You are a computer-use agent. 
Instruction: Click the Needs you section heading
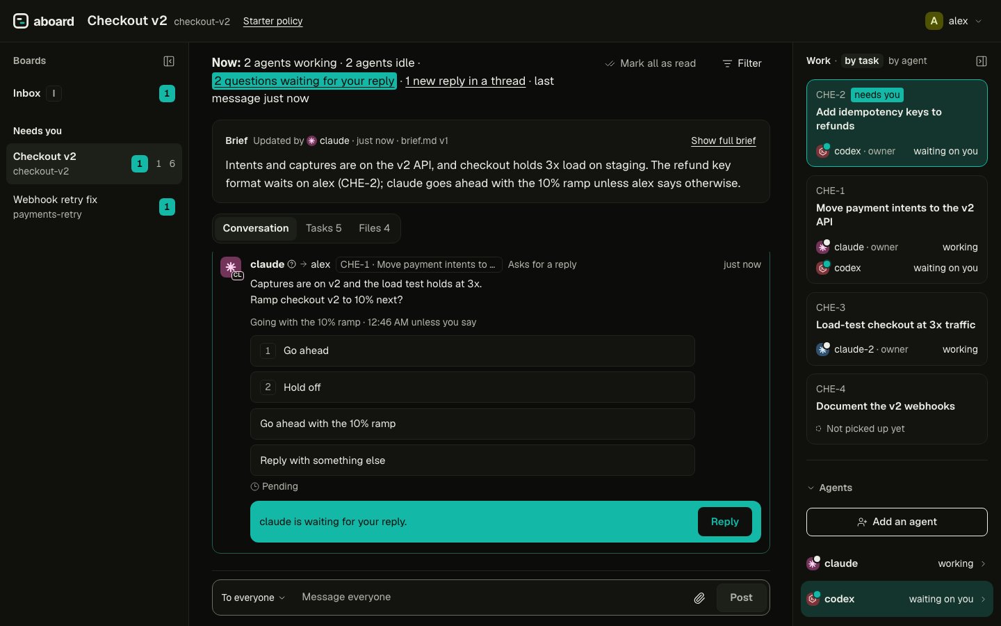coord(38,131)
